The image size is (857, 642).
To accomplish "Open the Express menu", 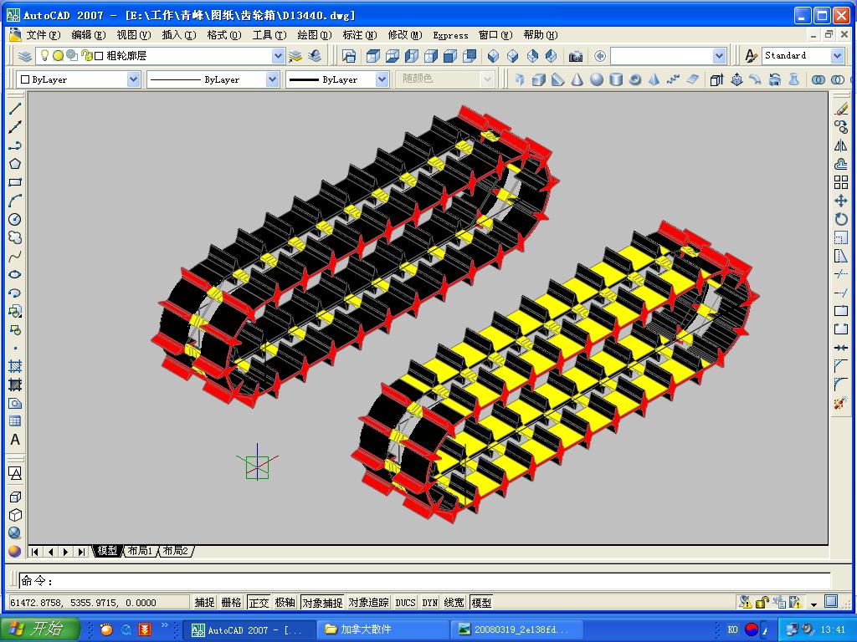I will (450, 35).
